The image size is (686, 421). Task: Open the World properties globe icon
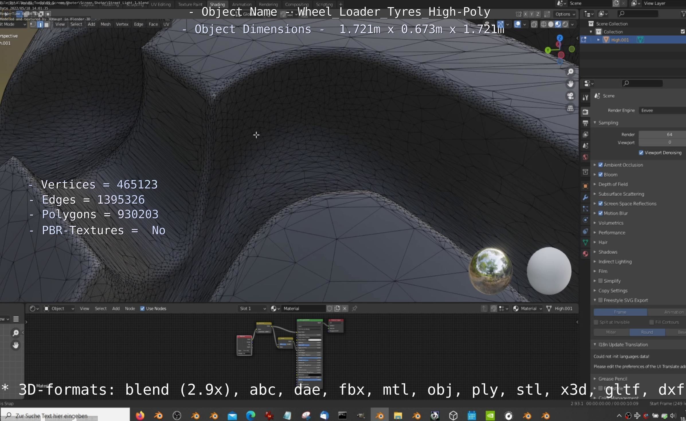pyautogui.click(x=585, y=157)
